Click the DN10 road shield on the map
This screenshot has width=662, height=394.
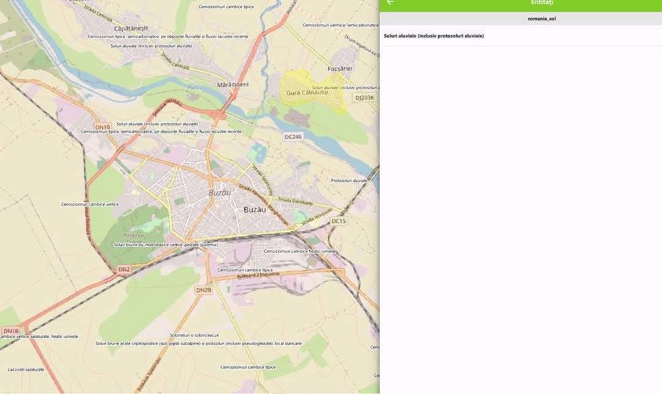(103, 128)
